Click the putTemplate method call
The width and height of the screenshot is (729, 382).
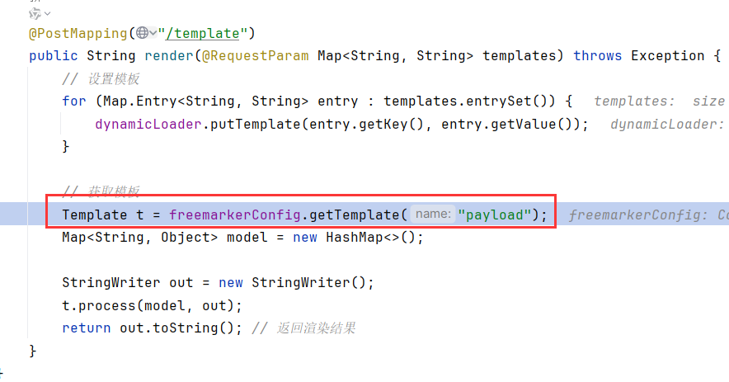click(x=256, y=125)
